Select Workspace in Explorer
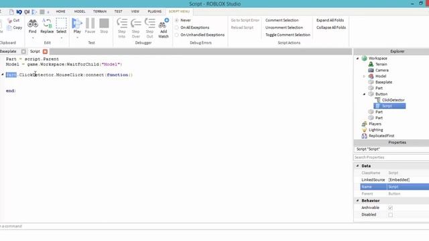 [377, 58]
